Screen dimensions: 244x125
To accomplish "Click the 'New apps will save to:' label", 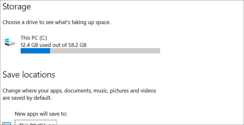I will click(41, 114).
